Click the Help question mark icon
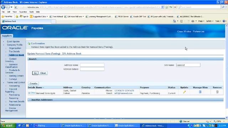The width and height of the screenshot is (228, 128). (224, 21)
